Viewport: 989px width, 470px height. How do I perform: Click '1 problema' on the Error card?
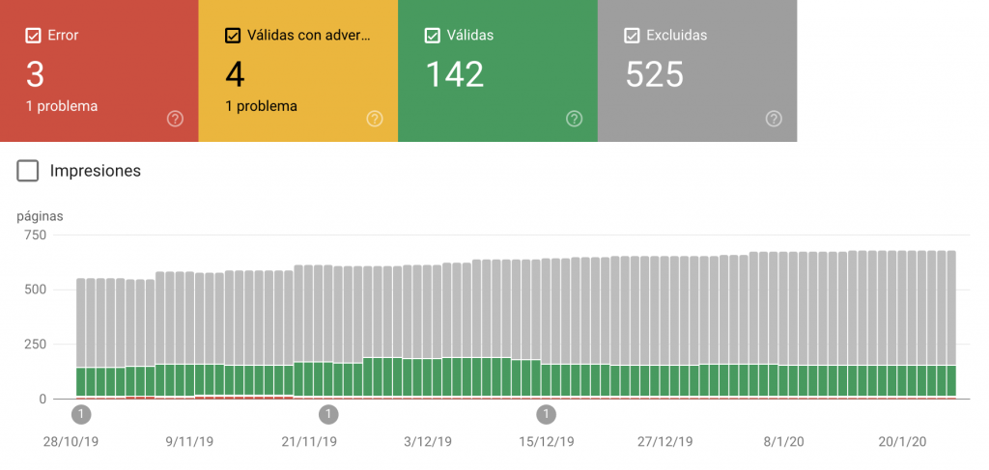[62, 106]
